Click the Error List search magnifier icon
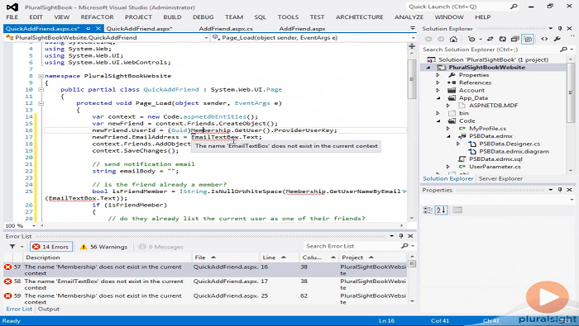The height and width of the screenshot is (326, 579). 404,246
